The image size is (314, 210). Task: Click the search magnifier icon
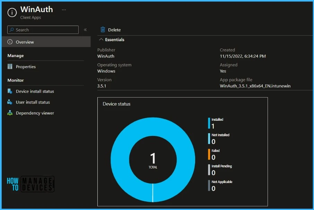[x=12, y=30]
